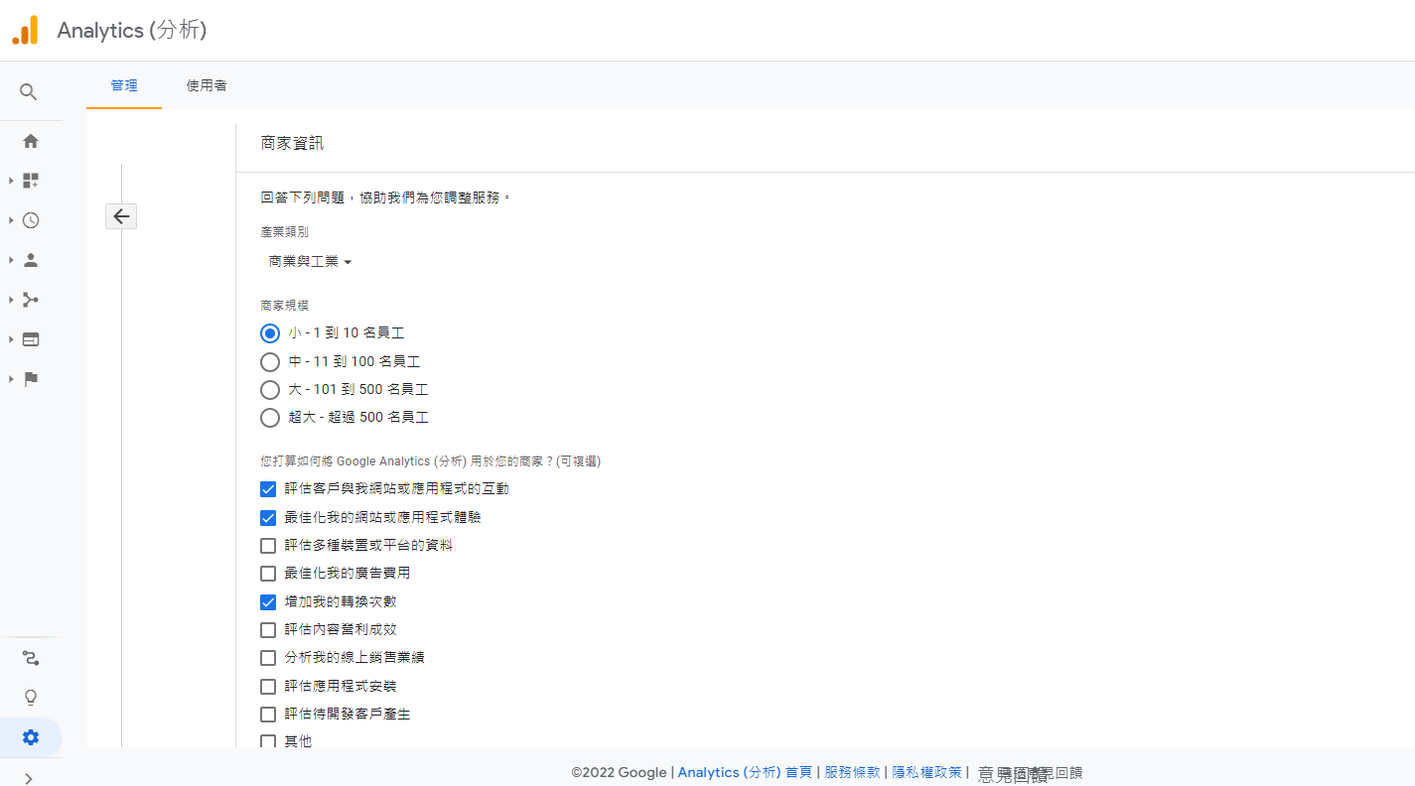The width and height of the screenshot is (1415, 786).
Task: Click the Analytics logo icon
Action: tap(25, 30)
